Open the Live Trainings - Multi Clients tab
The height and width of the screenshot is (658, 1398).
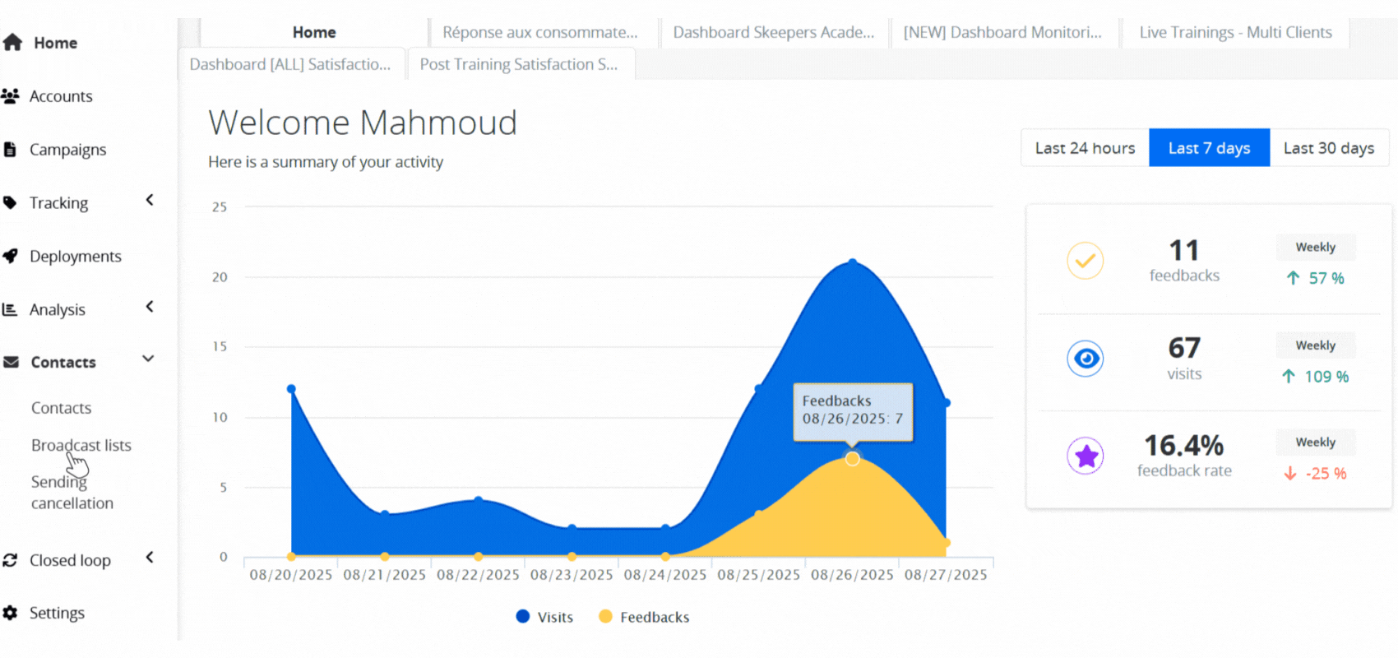1235,32
